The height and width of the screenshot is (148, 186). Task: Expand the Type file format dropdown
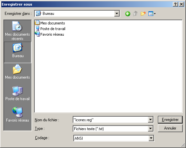coord(150,129)
